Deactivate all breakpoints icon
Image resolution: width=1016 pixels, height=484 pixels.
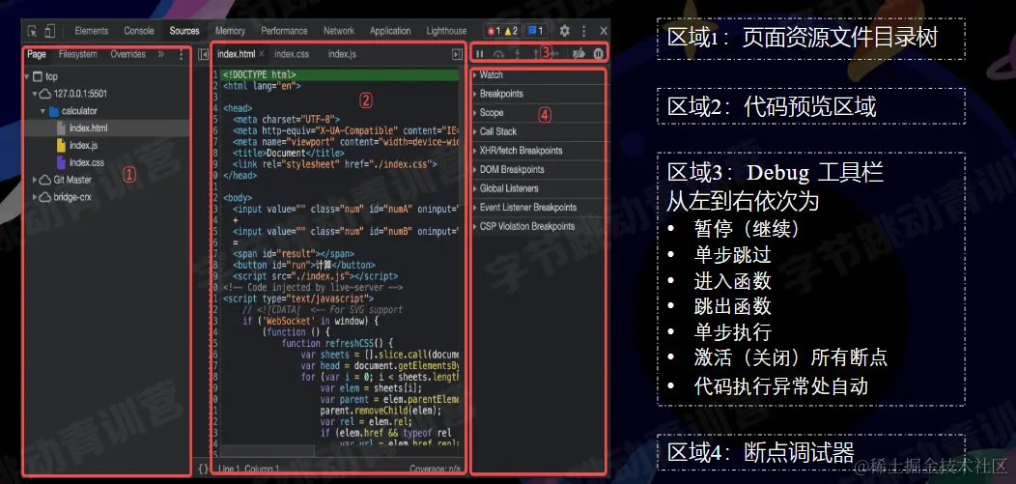(x=579, y=54)
